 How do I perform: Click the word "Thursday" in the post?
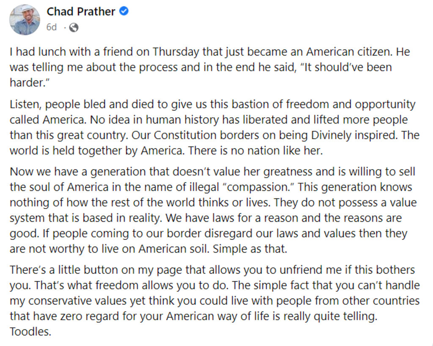click(x=175, y=52)
